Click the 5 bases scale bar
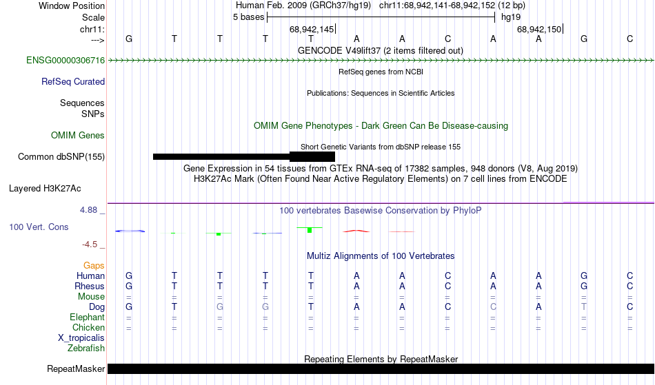The image size is (655, 385). coord(381,17)
